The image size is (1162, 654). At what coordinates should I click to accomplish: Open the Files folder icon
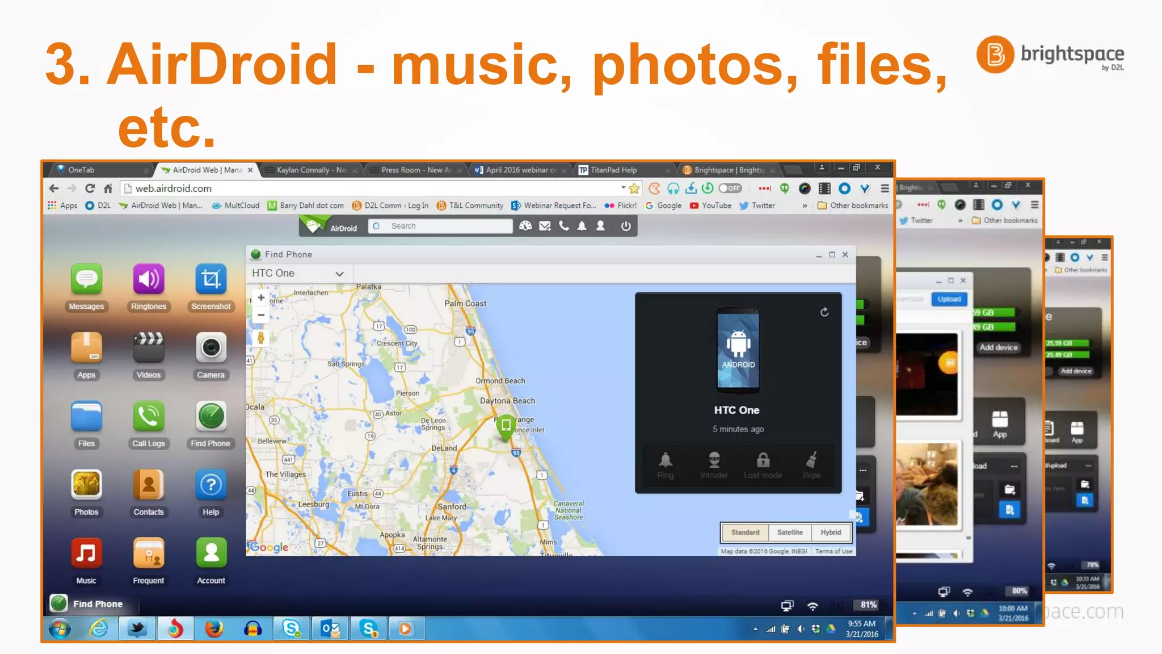(86, 416)
